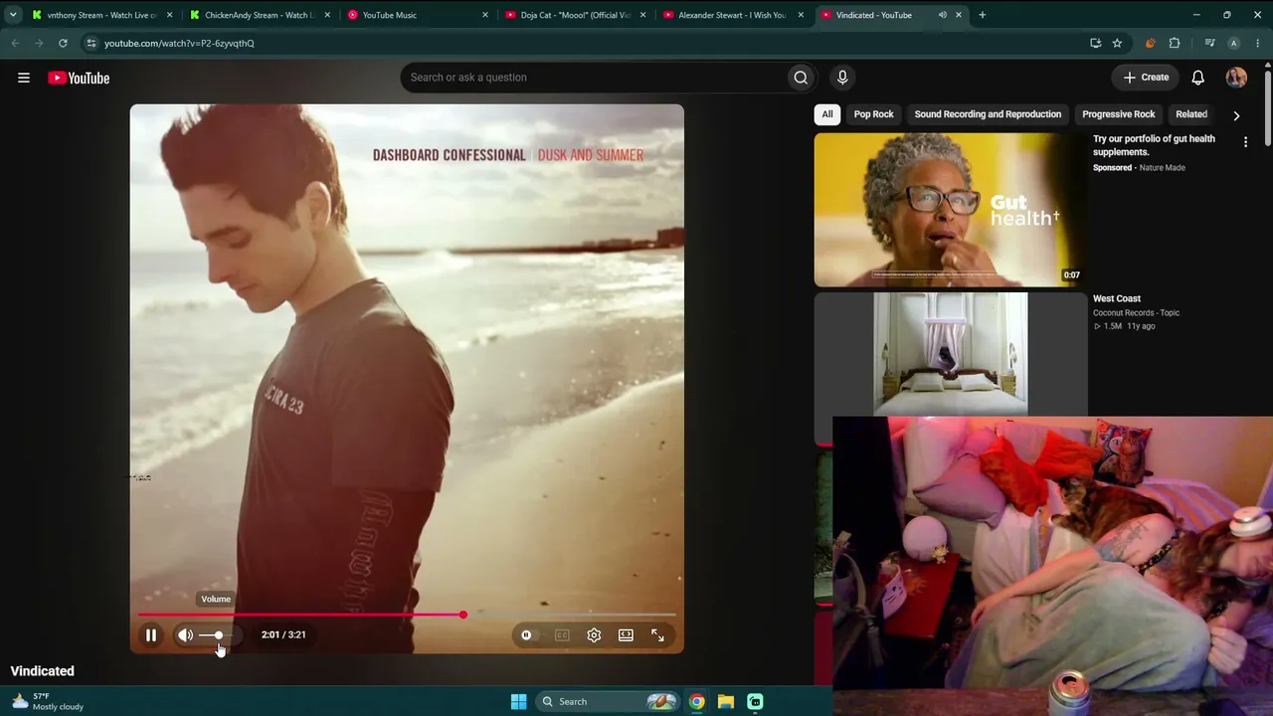Focus the YouTube search box
Image resolution: width=1273 pixels, height=716 pixels.
coord(594,78)
